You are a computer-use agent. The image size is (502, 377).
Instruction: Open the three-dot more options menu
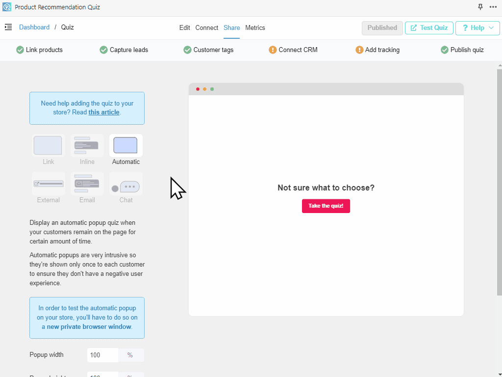click(493, 7)
